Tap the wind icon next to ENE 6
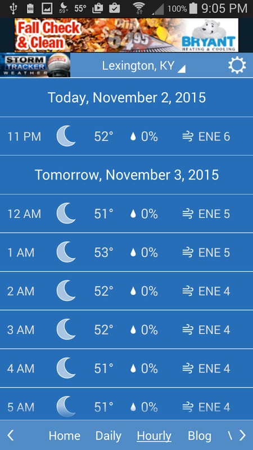253x450 pixels. click(188, 137)
